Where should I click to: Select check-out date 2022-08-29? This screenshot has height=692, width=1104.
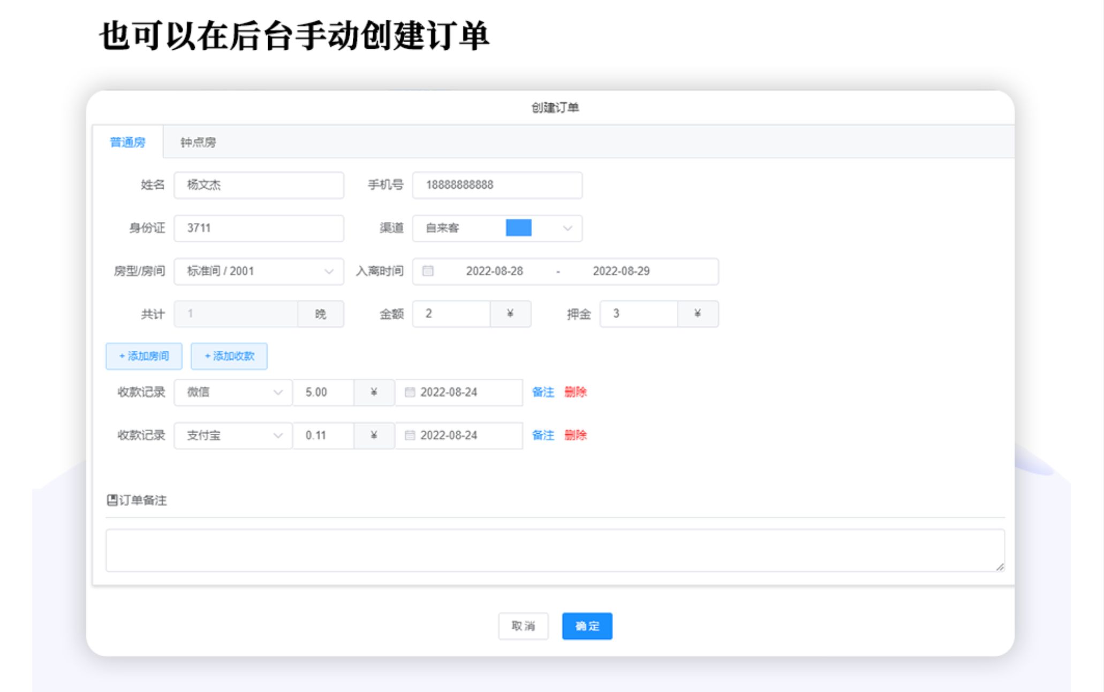point(621,271)
